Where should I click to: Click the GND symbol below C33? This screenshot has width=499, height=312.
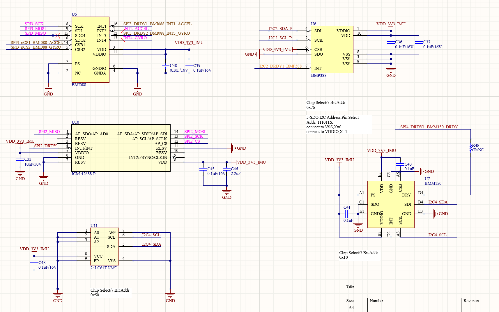point(20,176)
